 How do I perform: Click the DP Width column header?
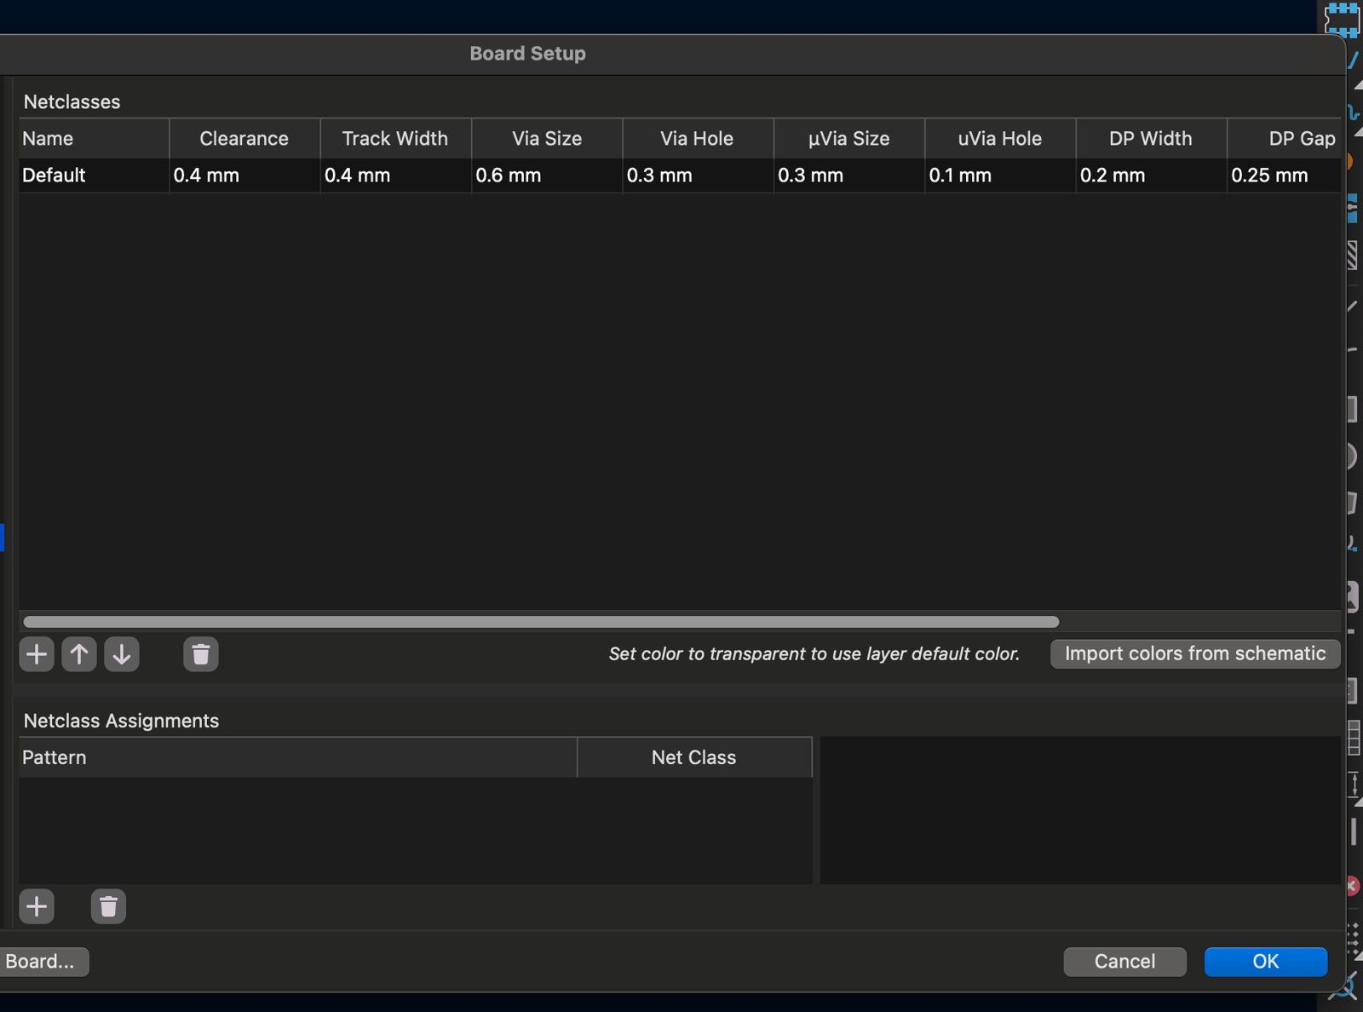pyautogui.click(x=1151, y=138)
